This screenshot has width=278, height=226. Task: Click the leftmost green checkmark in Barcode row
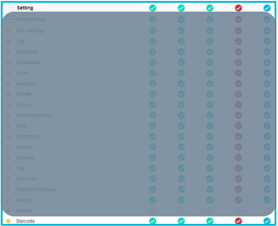(152, 221)
